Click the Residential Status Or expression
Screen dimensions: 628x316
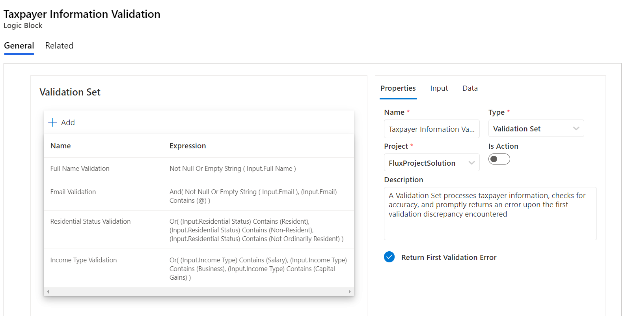(x=256, y=230)
